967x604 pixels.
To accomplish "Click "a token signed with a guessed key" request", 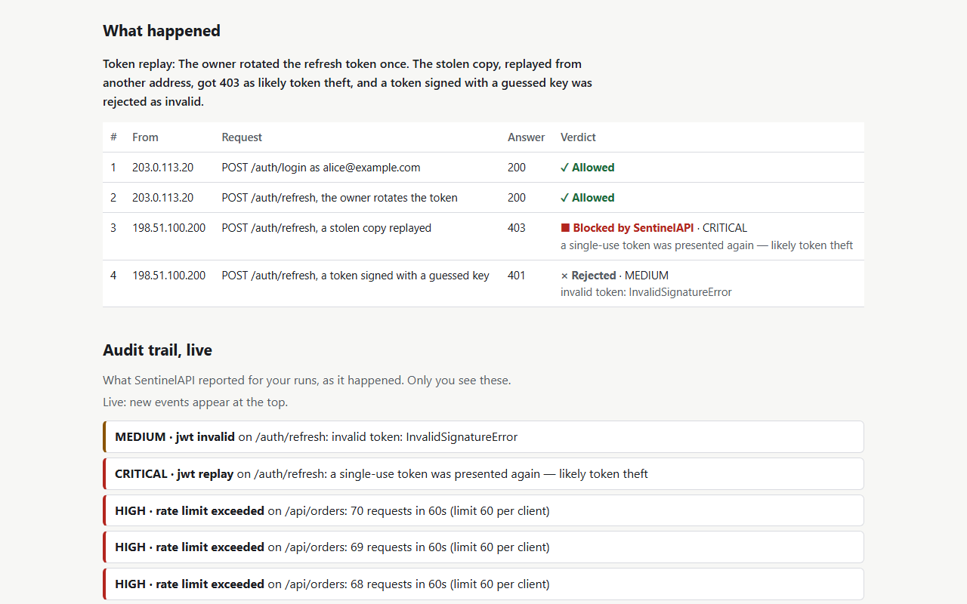I will coord(355,276).
